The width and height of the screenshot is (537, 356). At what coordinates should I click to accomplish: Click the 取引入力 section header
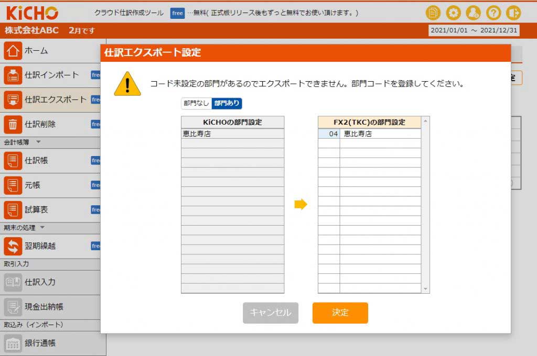coord(16,264)
